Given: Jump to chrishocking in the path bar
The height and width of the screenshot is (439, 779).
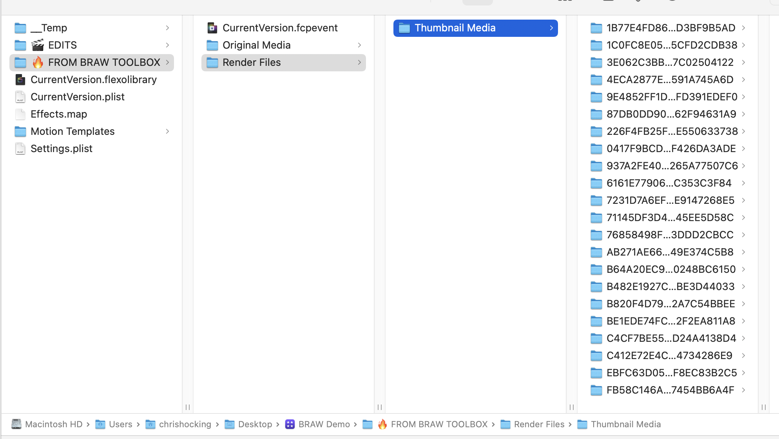Looking at the screenshot, I should pos(185,424).
